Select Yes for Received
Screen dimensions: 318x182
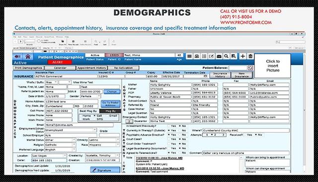(245, 135)
